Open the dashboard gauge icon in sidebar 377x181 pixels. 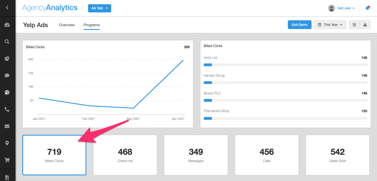(x=7, y=25)
